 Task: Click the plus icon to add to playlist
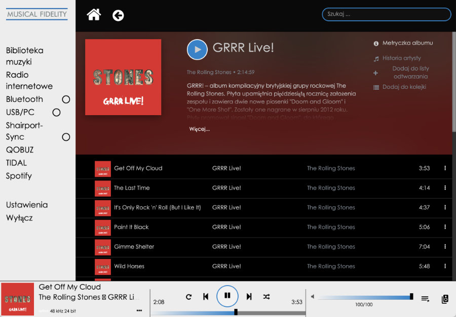click(x=376, y=73)
